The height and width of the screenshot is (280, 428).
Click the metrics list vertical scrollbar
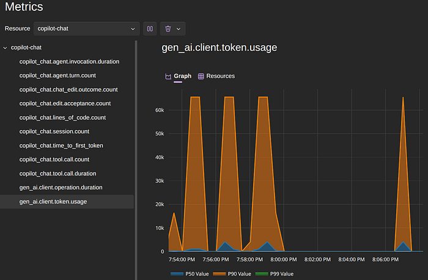[x=136, y=160]
